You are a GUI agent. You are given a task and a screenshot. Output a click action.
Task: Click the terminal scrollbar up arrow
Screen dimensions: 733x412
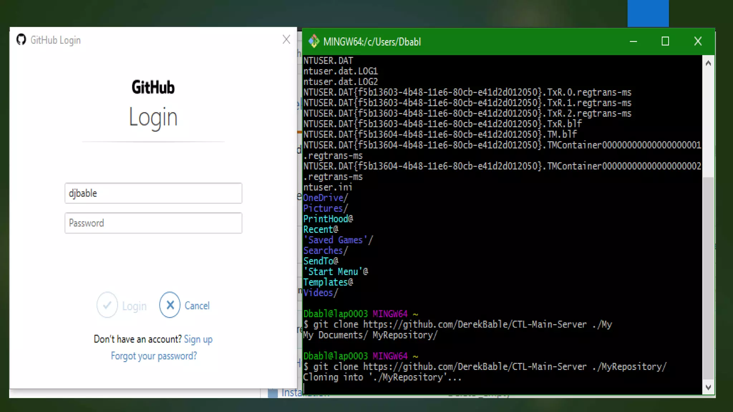click(708, 63)
